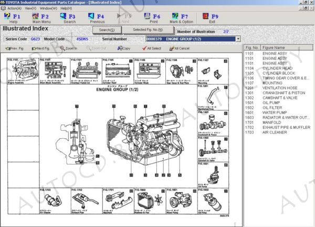Image resolution: width=315 pixels, height=227 pixels.
Task: Go to the previous figure
Action: [x=14, y=48]
